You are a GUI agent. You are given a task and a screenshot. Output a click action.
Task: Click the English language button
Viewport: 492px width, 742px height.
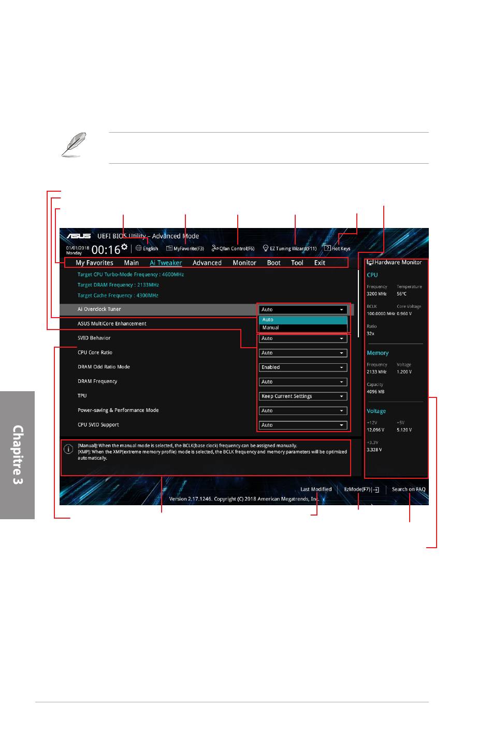147,249
